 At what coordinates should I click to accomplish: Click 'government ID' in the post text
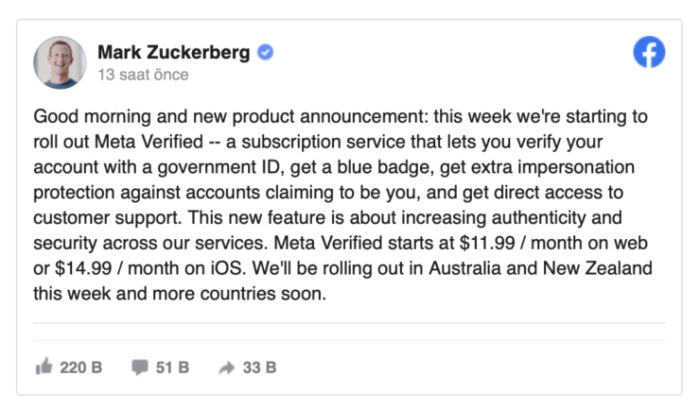219,167
